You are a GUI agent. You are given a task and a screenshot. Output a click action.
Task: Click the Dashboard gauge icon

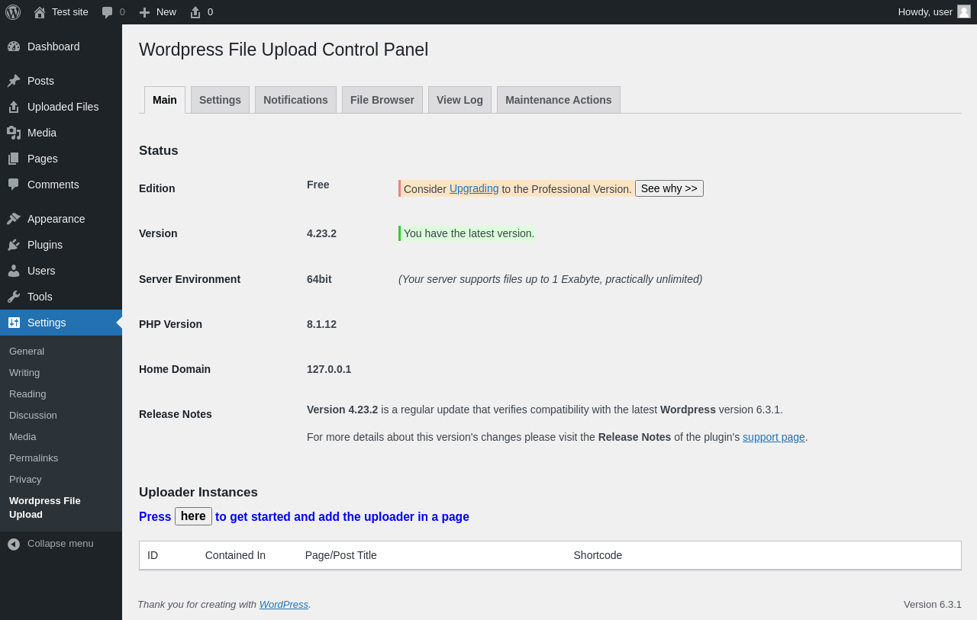pyautogui.click(x=14, y=47)
